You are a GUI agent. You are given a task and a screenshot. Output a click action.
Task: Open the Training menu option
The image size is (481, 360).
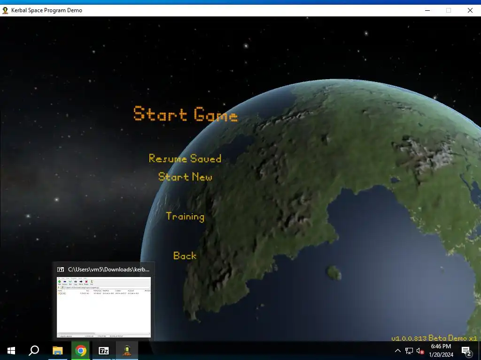click(185, 217)
